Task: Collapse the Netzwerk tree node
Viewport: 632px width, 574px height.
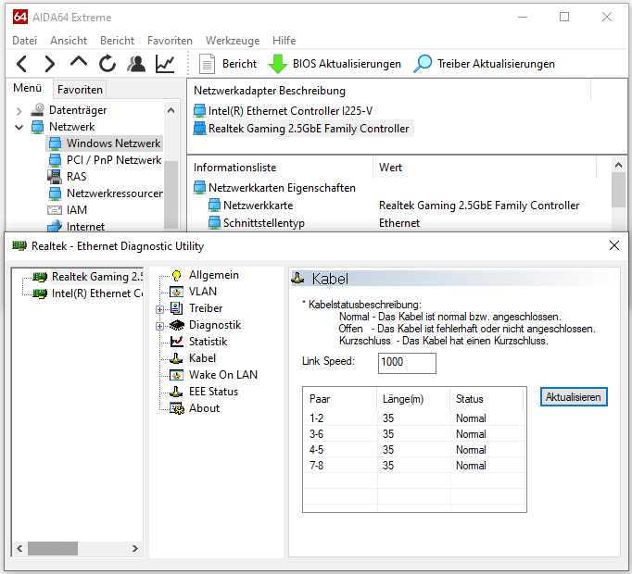Action: click(19, 127)
